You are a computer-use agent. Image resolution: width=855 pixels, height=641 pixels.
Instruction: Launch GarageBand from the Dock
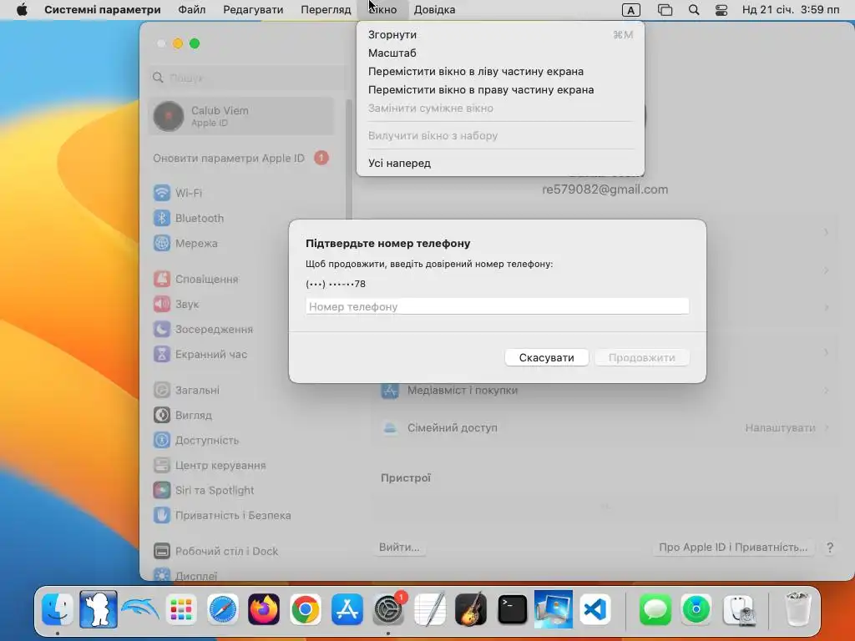pos(471,609)
